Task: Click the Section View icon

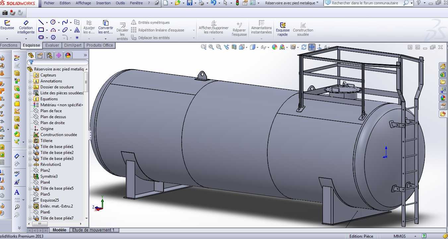Action: 234,47
